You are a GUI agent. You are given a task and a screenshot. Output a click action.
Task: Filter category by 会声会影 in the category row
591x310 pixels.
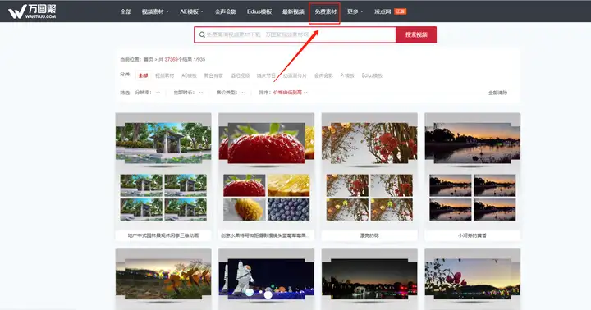pyautogui.click(x=323, y=75)
